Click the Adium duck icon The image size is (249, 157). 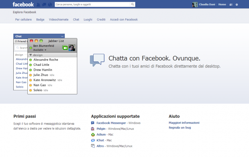coord(93,135)
